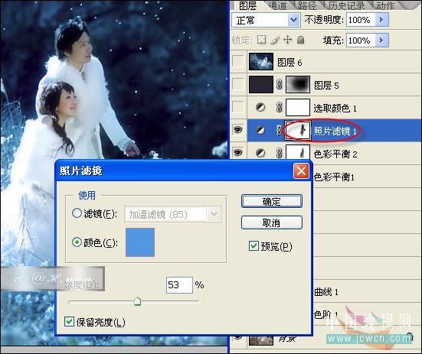Click the mask link icon on 图层 5

click(x=279, y=85)
